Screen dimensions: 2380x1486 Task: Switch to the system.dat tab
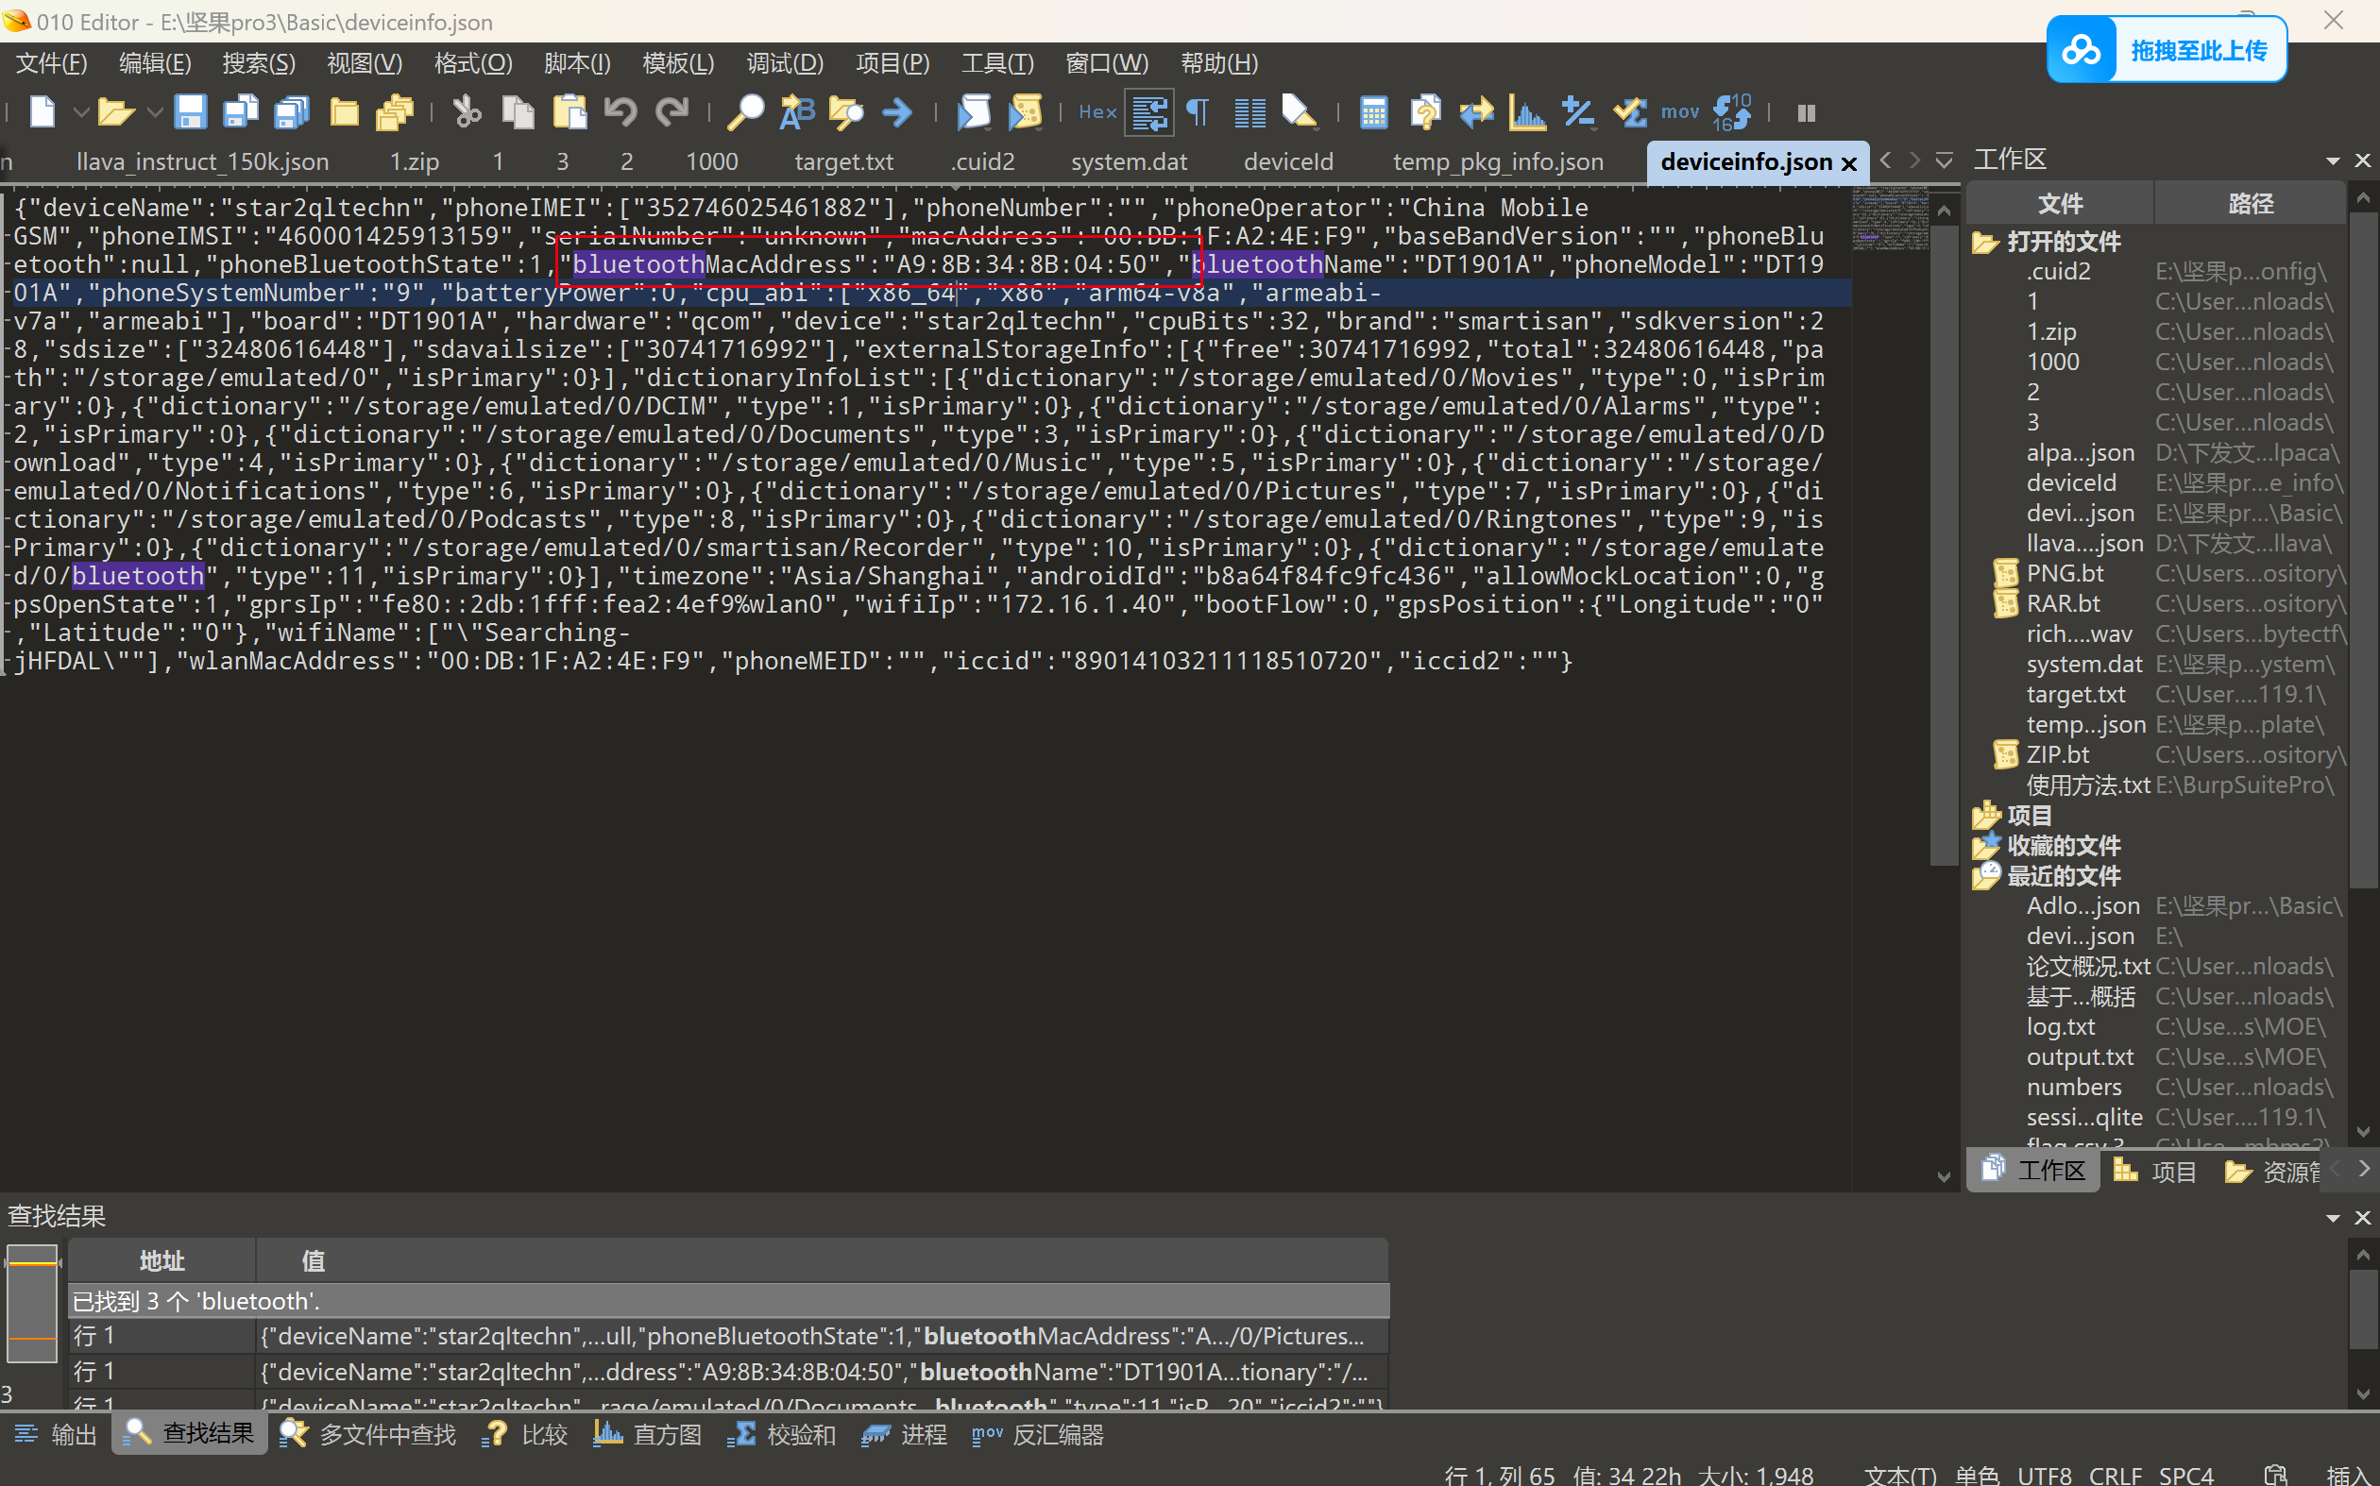pos(1129,161)
